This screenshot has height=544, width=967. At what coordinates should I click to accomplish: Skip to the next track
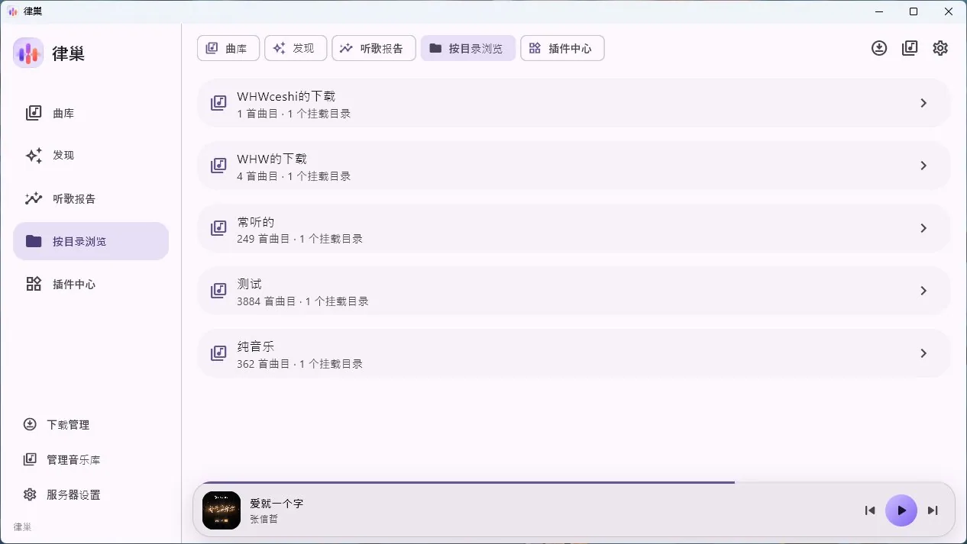point(933,510)
